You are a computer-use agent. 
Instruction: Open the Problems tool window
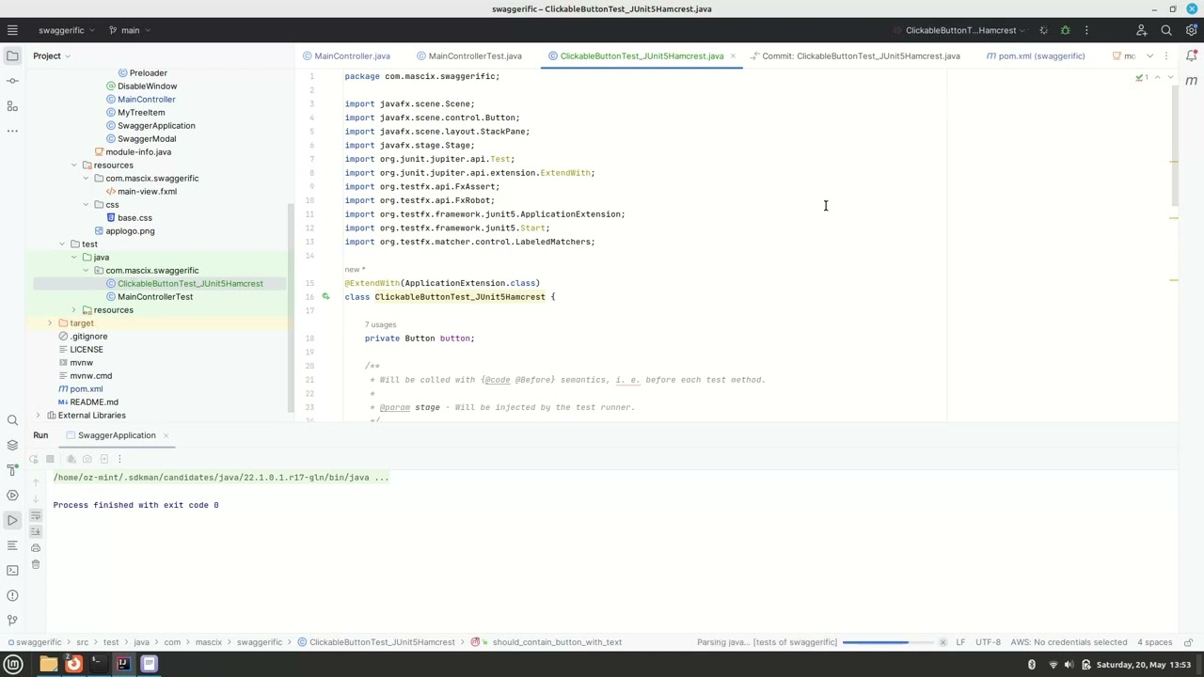coord(12,595)
